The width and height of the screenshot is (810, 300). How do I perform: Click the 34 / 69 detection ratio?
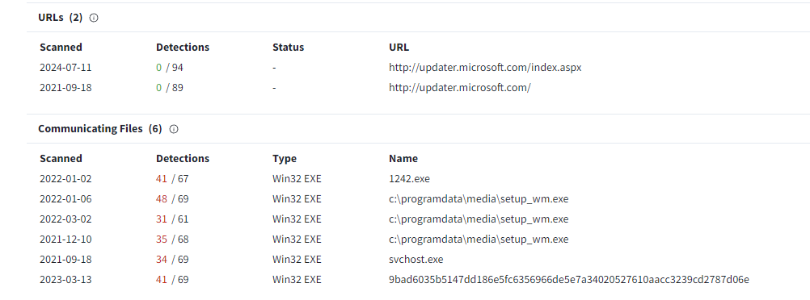[172, 260]
